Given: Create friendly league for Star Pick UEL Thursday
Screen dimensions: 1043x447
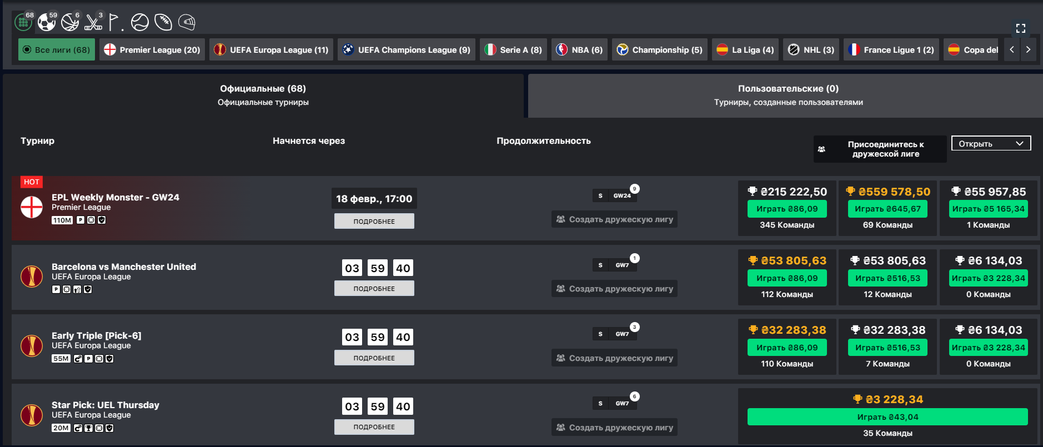Looking at the screenshot, I should point(614,427).
